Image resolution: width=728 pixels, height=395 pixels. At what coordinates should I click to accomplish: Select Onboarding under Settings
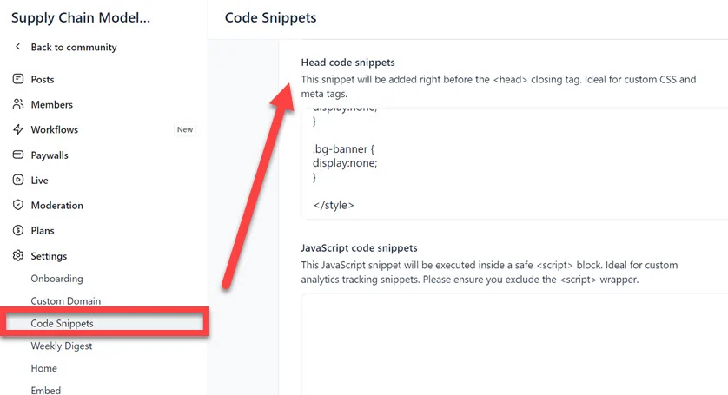[x=56, y=279]
